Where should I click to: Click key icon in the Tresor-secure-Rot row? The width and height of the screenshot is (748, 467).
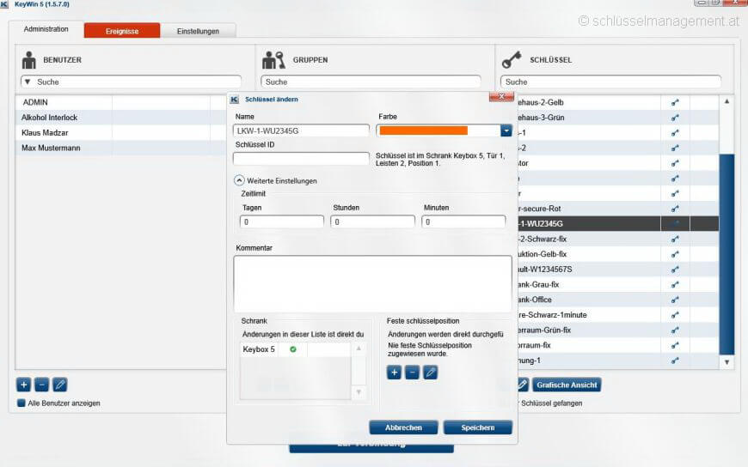pyautogui.click(x=675, y=209)
